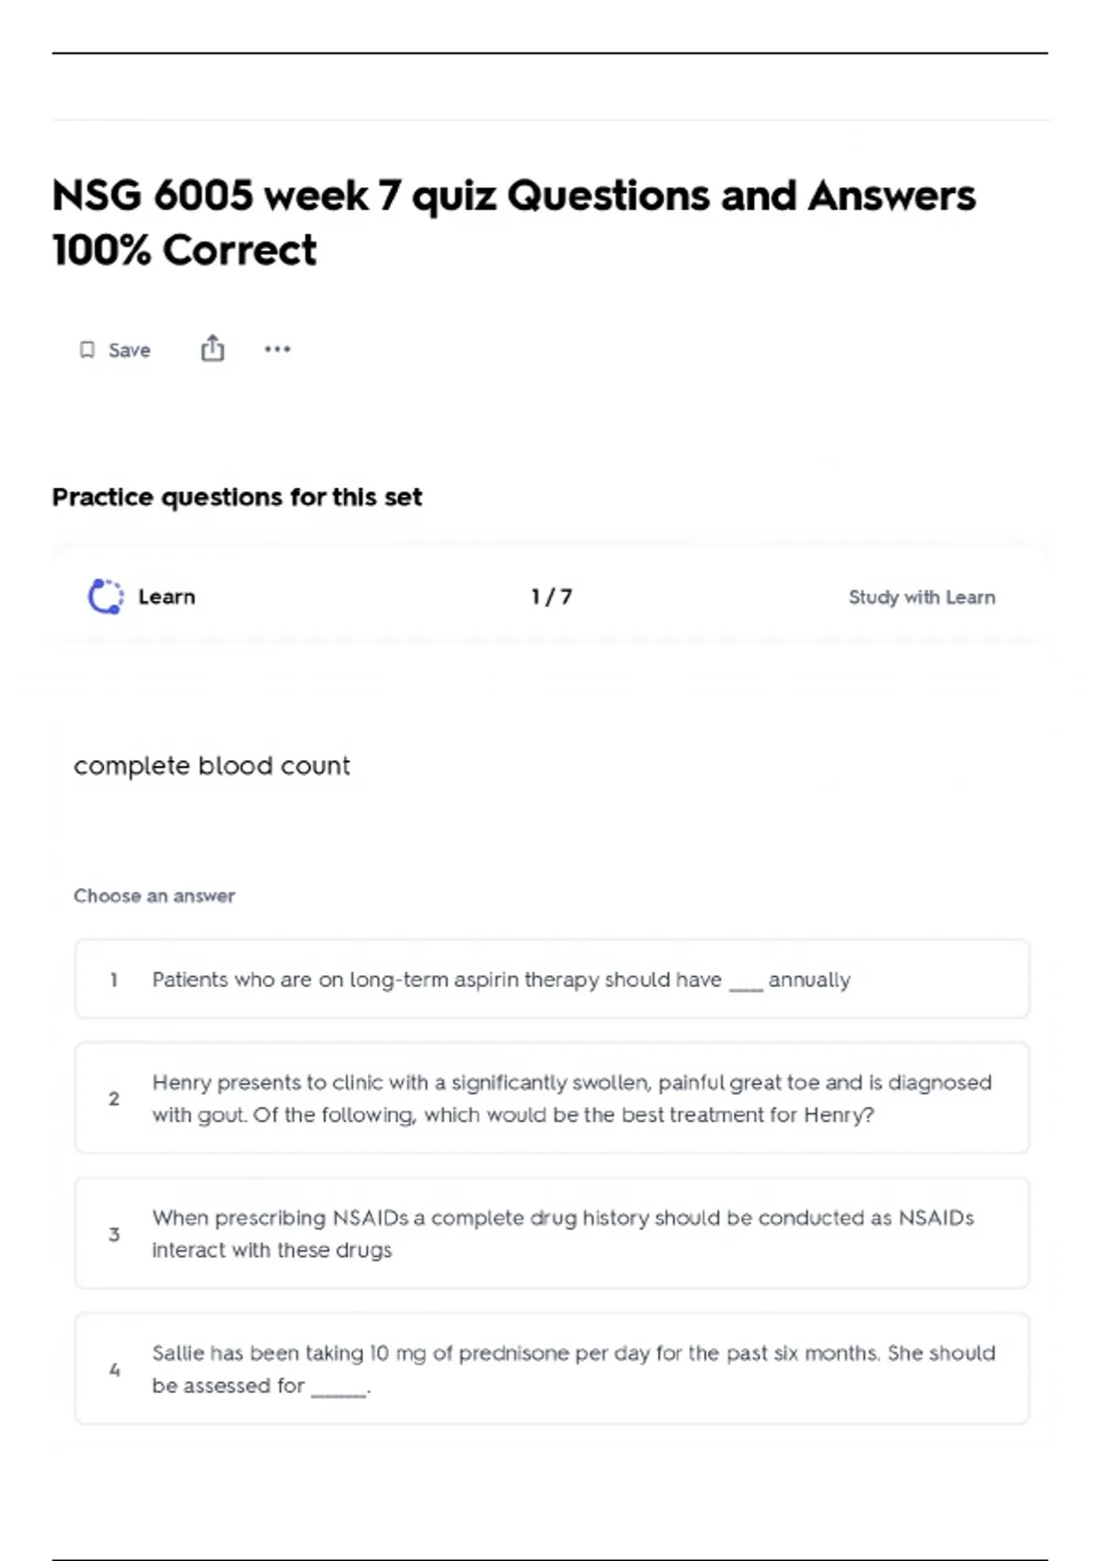This screenshot has width=1101, height=1561.
Task: Click the number 4 answer badge
Action: [114, 1370]
